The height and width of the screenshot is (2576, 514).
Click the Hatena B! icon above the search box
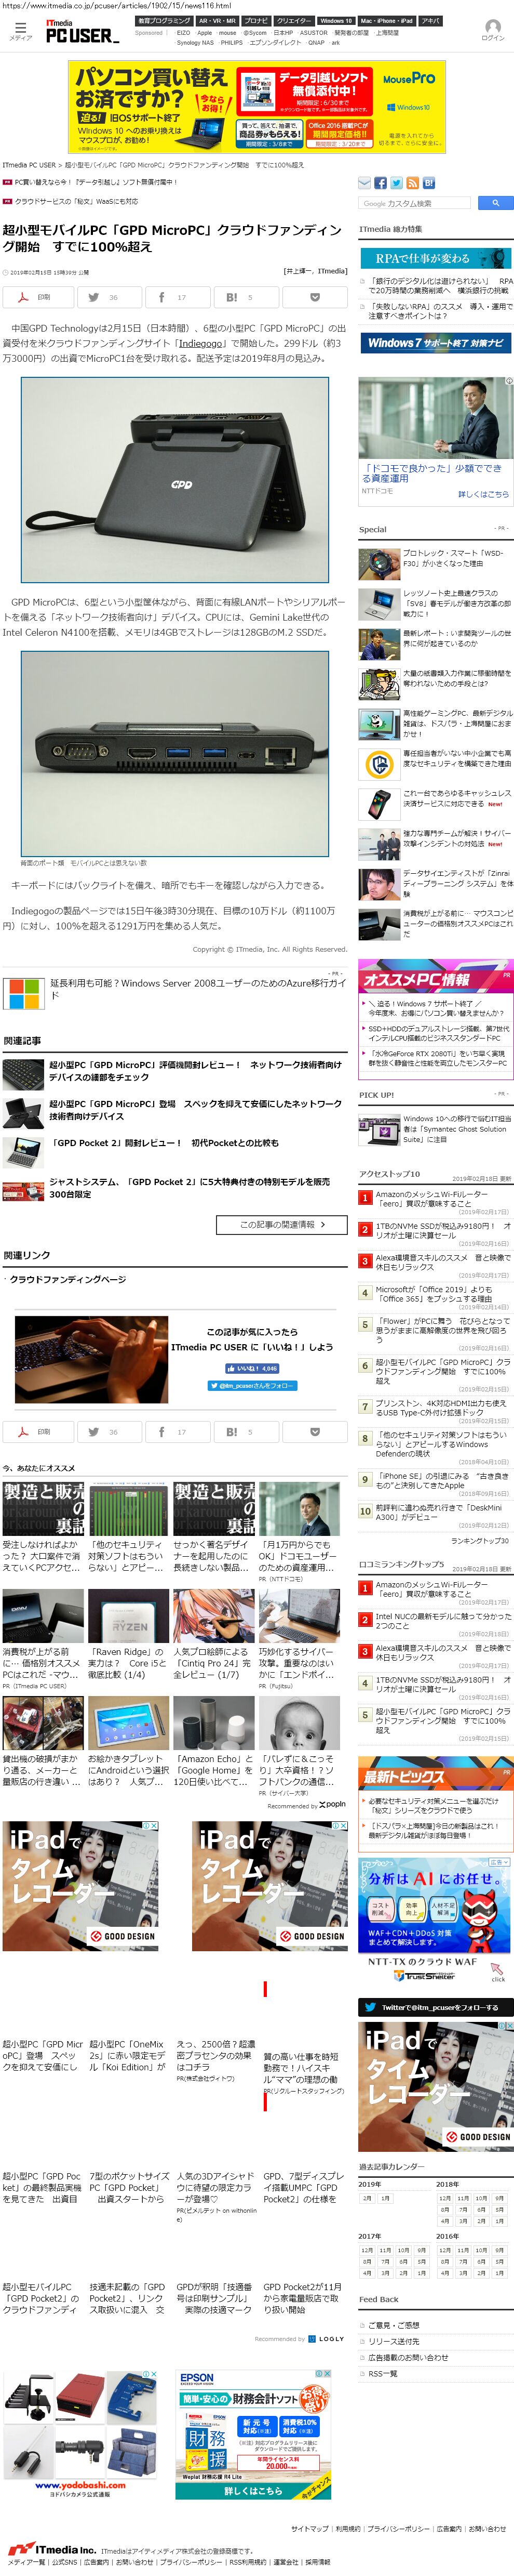(x=428, y=183)
